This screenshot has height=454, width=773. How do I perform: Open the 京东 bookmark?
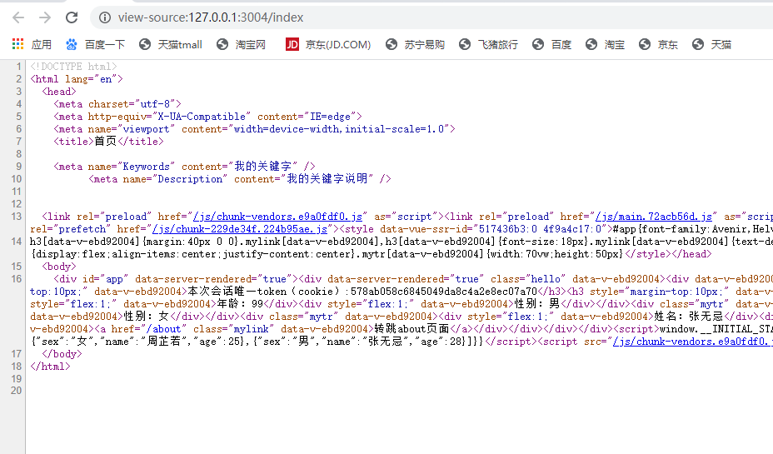tap(658, 44)
